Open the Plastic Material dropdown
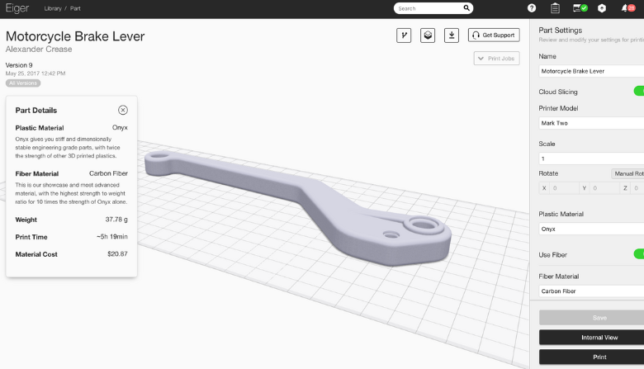 [590, 229]
